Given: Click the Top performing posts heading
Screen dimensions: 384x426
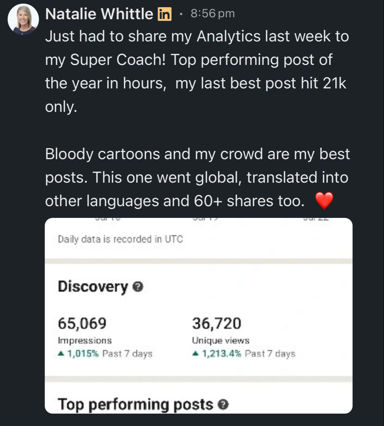Looking at the screenshot, I should click(x=135, y=404).
